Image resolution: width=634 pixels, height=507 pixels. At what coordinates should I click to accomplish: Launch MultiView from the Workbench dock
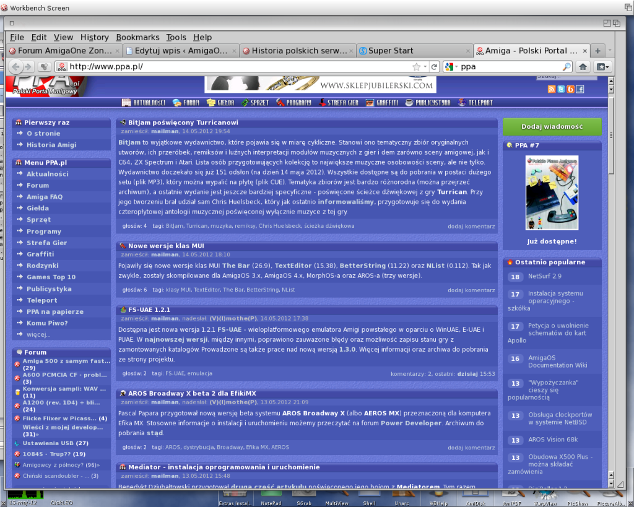click(337, 498)
